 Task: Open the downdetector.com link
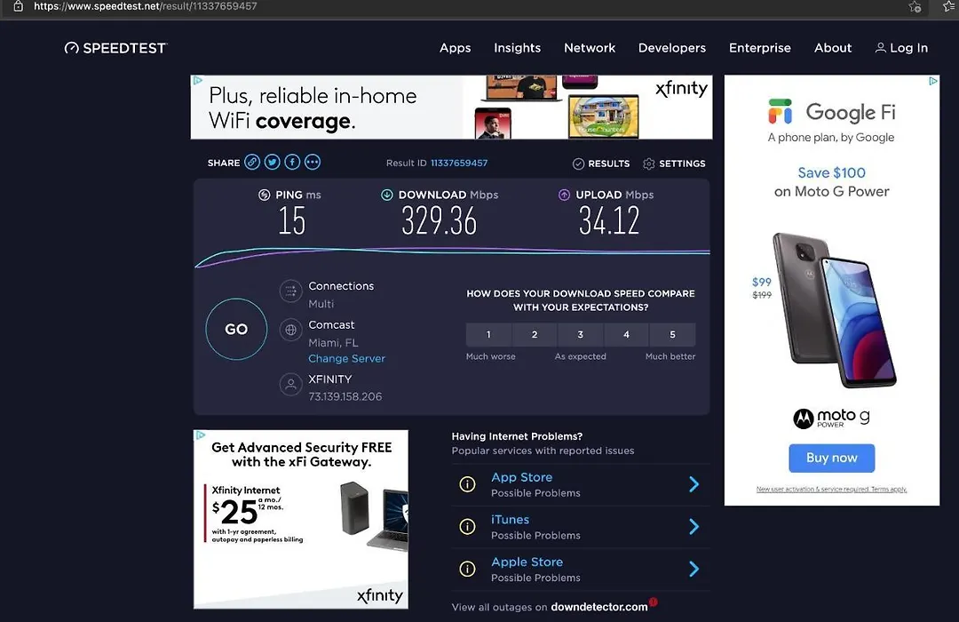[x=599, y=607]
